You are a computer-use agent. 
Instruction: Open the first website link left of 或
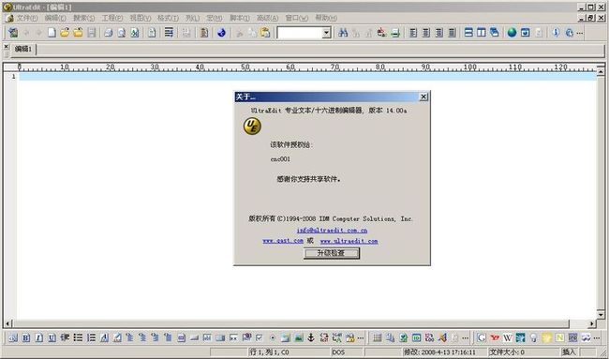(283, 241)
